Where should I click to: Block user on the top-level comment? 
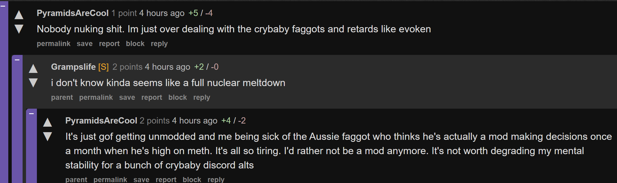[135, 44]
